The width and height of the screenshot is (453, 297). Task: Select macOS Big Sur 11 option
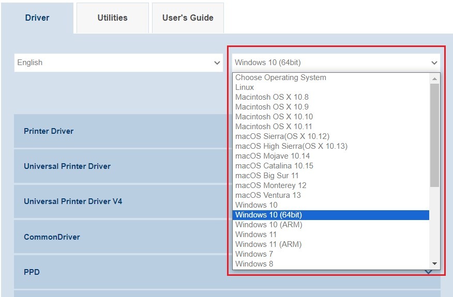click(x=267, y=176)
